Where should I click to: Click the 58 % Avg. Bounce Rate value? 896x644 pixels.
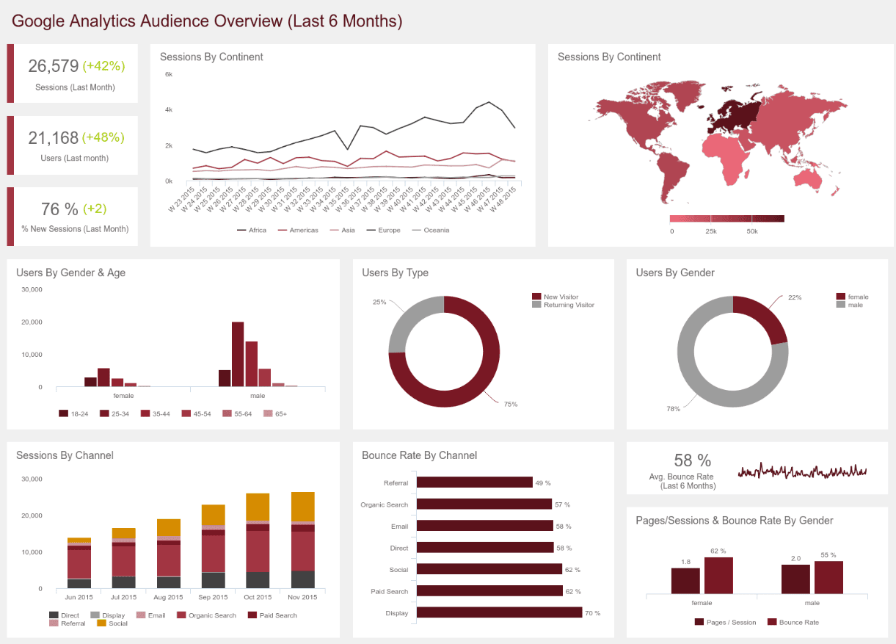coord(693,460)
